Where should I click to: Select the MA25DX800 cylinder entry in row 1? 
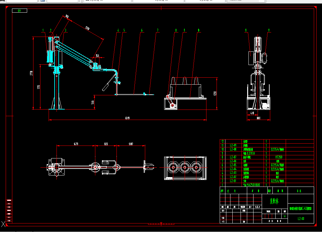coord(252,185)
